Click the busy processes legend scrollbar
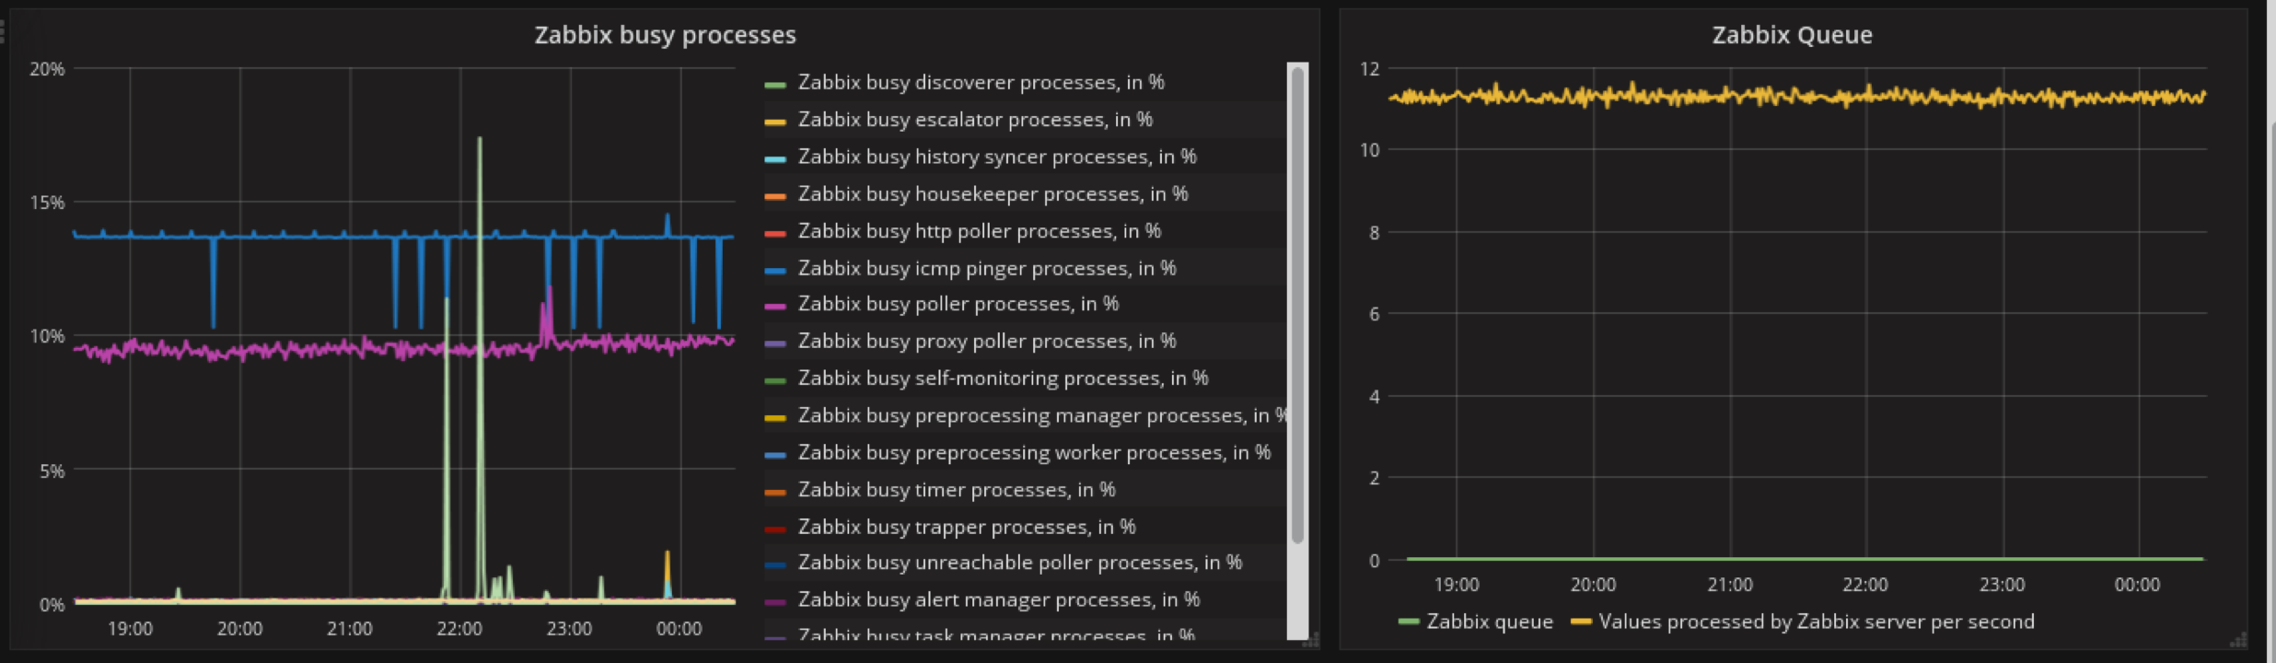Screen dimensions: 2276x663 click(x=1297, y=304)
